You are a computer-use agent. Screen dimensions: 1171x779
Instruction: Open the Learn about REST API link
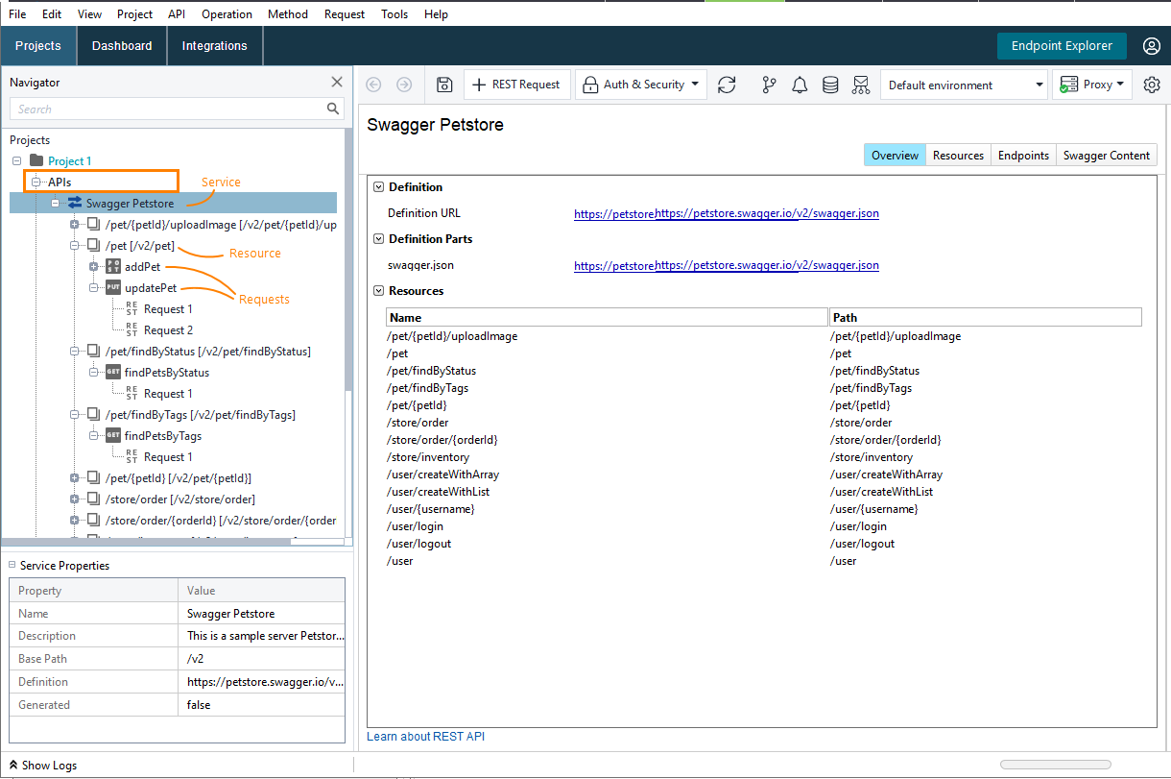click(426, 737)
